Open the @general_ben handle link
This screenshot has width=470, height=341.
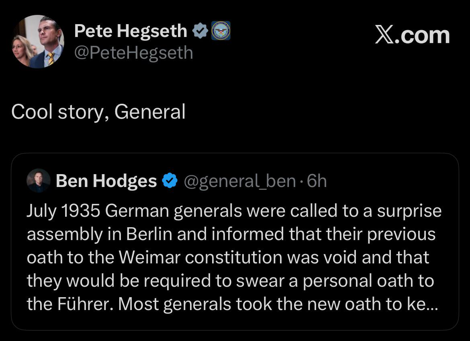tap(240, 181)
